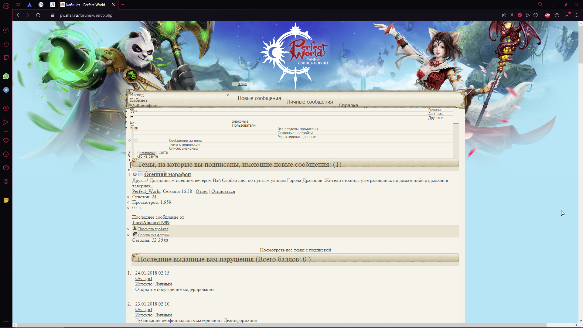This screenshot has width=583, height=328.
Task: Open Twitch panel in the sidebar
Action: point(6,58)
